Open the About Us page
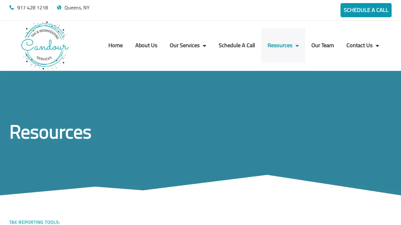401x225 pixels. pyautogui.click(x=146, y=45)
